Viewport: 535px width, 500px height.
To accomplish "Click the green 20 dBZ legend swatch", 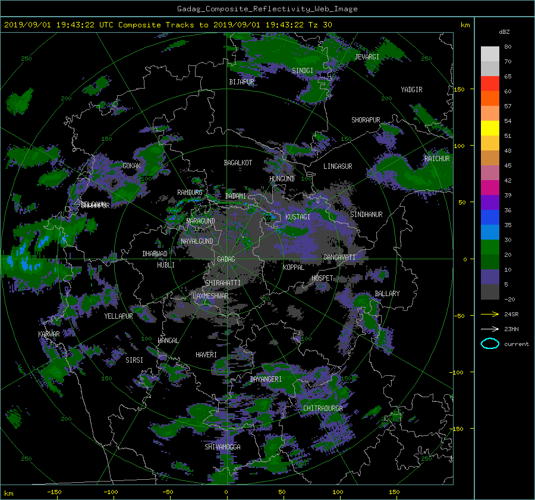I will point(490,247).
